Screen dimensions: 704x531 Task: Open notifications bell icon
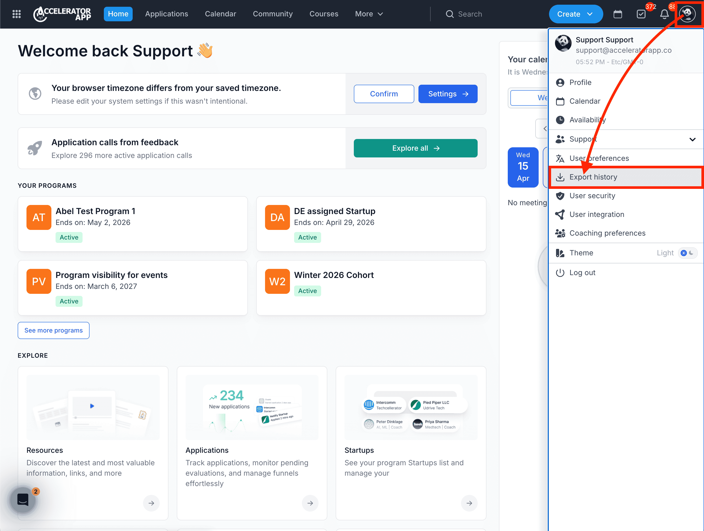click(664, 14)
